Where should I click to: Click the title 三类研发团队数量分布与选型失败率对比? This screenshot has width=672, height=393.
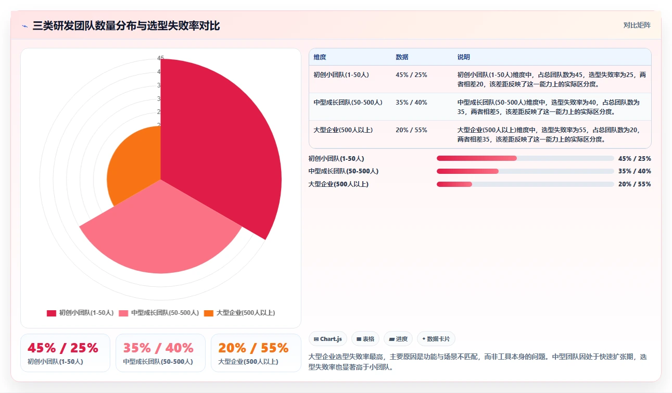[x=126, y=26]
